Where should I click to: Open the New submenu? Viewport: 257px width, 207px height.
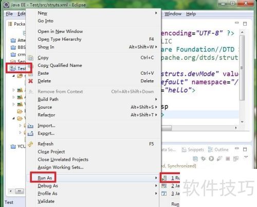(94, 13)
